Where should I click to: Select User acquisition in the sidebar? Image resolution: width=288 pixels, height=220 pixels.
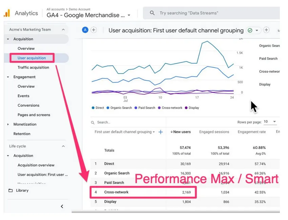coord(32,58)
